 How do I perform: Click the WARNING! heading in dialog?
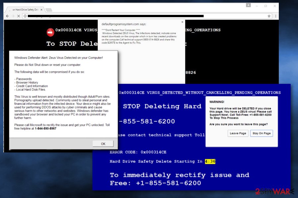point(217,102)
